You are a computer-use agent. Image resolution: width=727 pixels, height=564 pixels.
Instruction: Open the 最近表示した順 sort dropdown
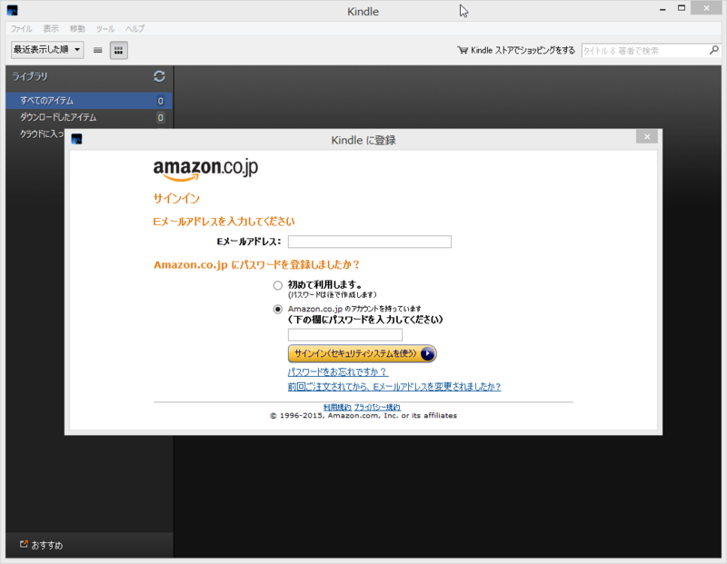click(x=47, y=50)
